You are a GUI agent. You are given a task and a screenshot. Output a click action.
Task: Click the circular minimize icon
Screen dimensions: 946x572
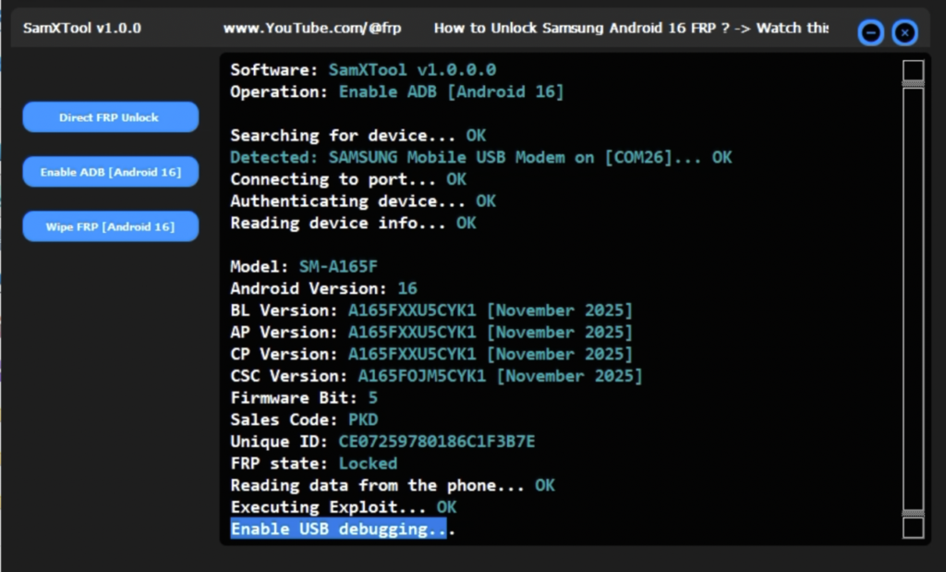tap(869, 32)
